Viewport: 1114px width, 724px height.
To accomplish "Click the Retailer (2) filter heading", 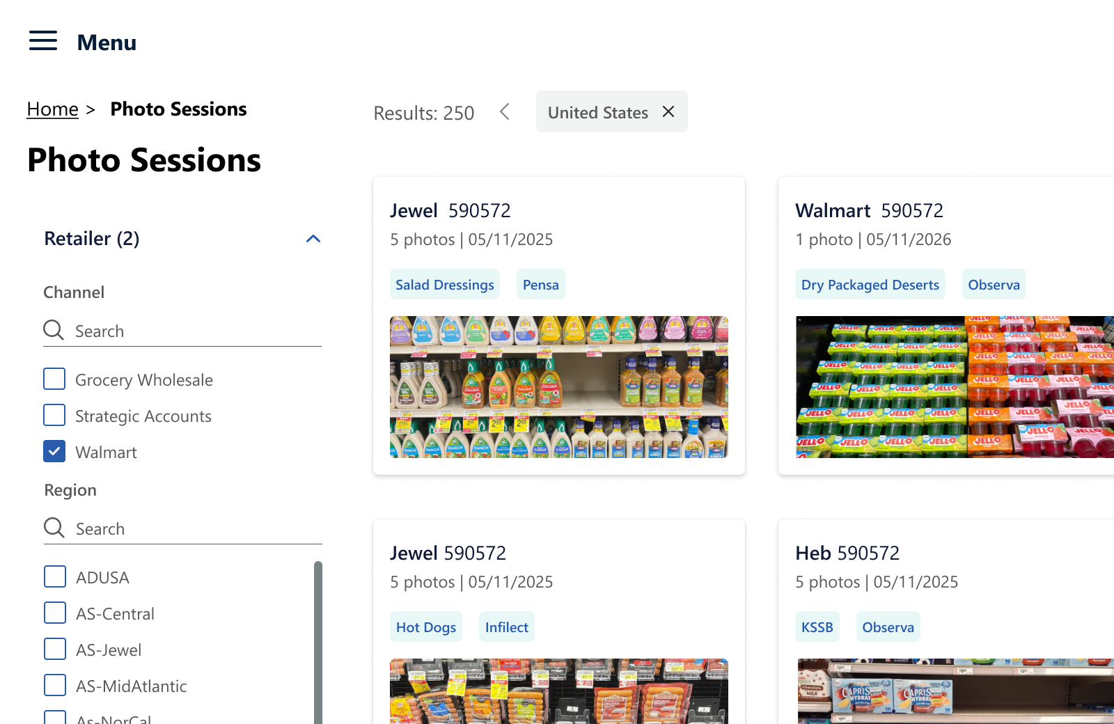I will pos(92,239).
